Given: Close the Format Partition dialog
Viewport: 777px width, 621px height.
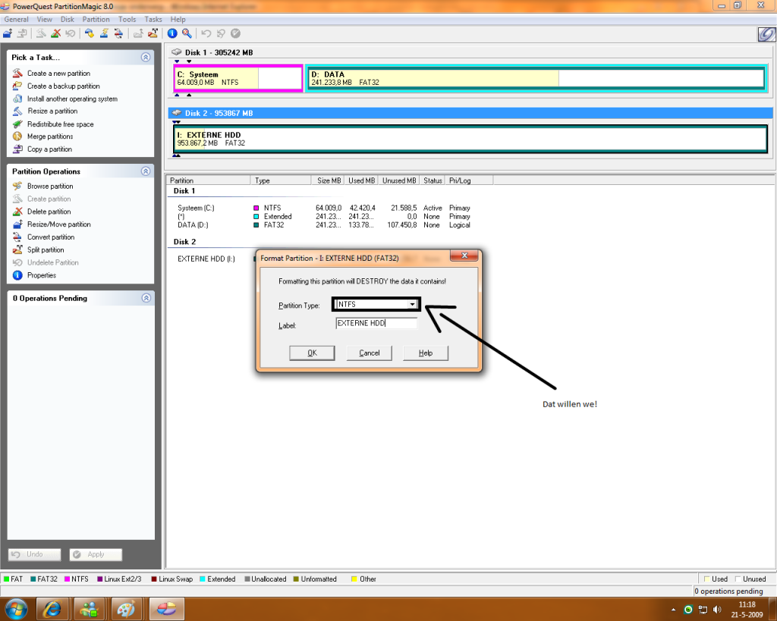Looking at the screenshot, I should 464,256.
